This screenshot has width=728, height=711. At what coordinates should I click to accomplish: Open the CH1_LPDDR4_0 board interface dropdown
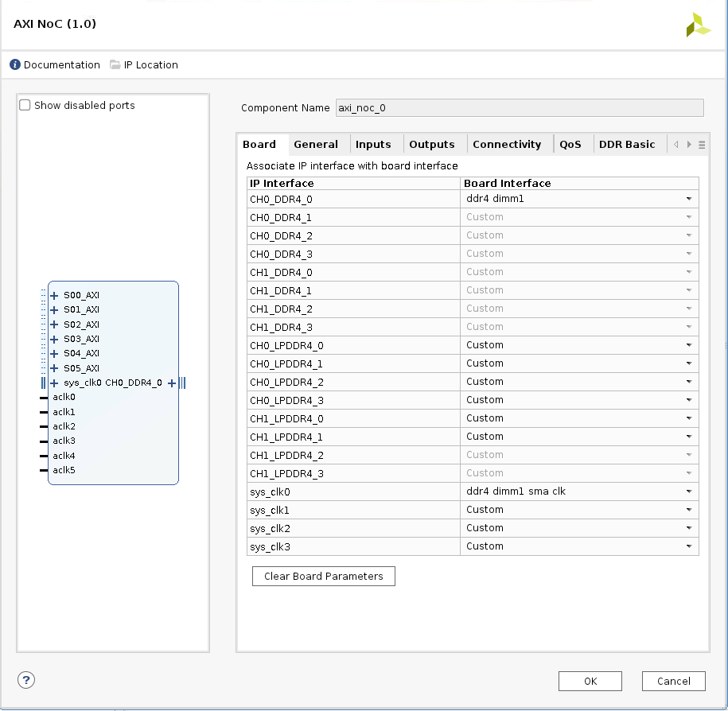[579, 418]
